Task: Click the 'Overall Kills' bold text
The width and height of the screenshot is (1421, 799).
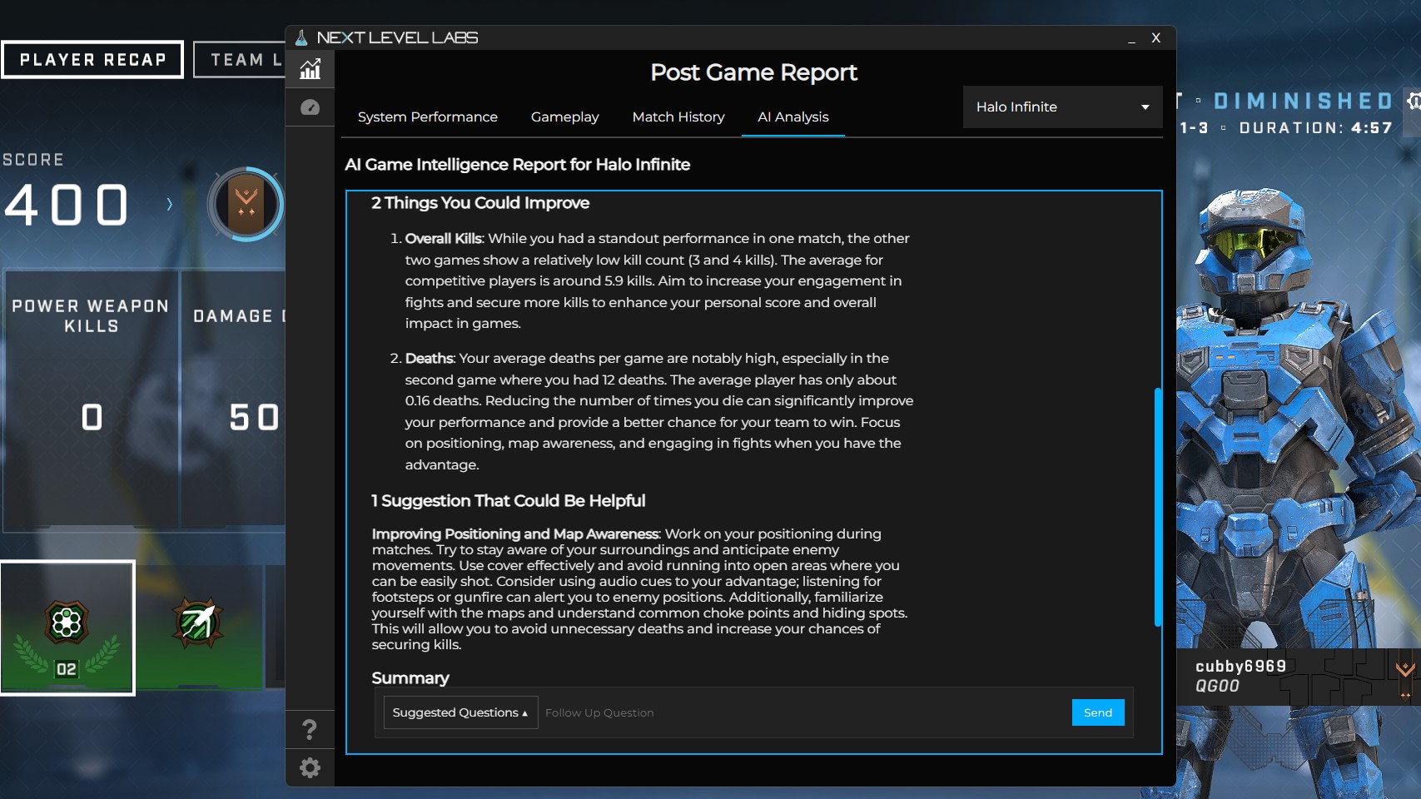Action: click(443, 238)
